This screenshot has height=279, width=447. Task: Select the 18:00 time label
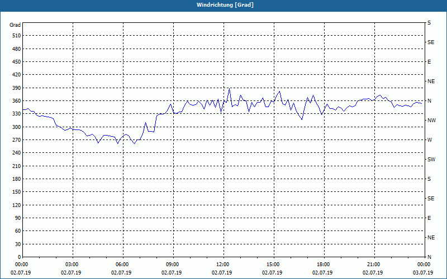[322, 264]
